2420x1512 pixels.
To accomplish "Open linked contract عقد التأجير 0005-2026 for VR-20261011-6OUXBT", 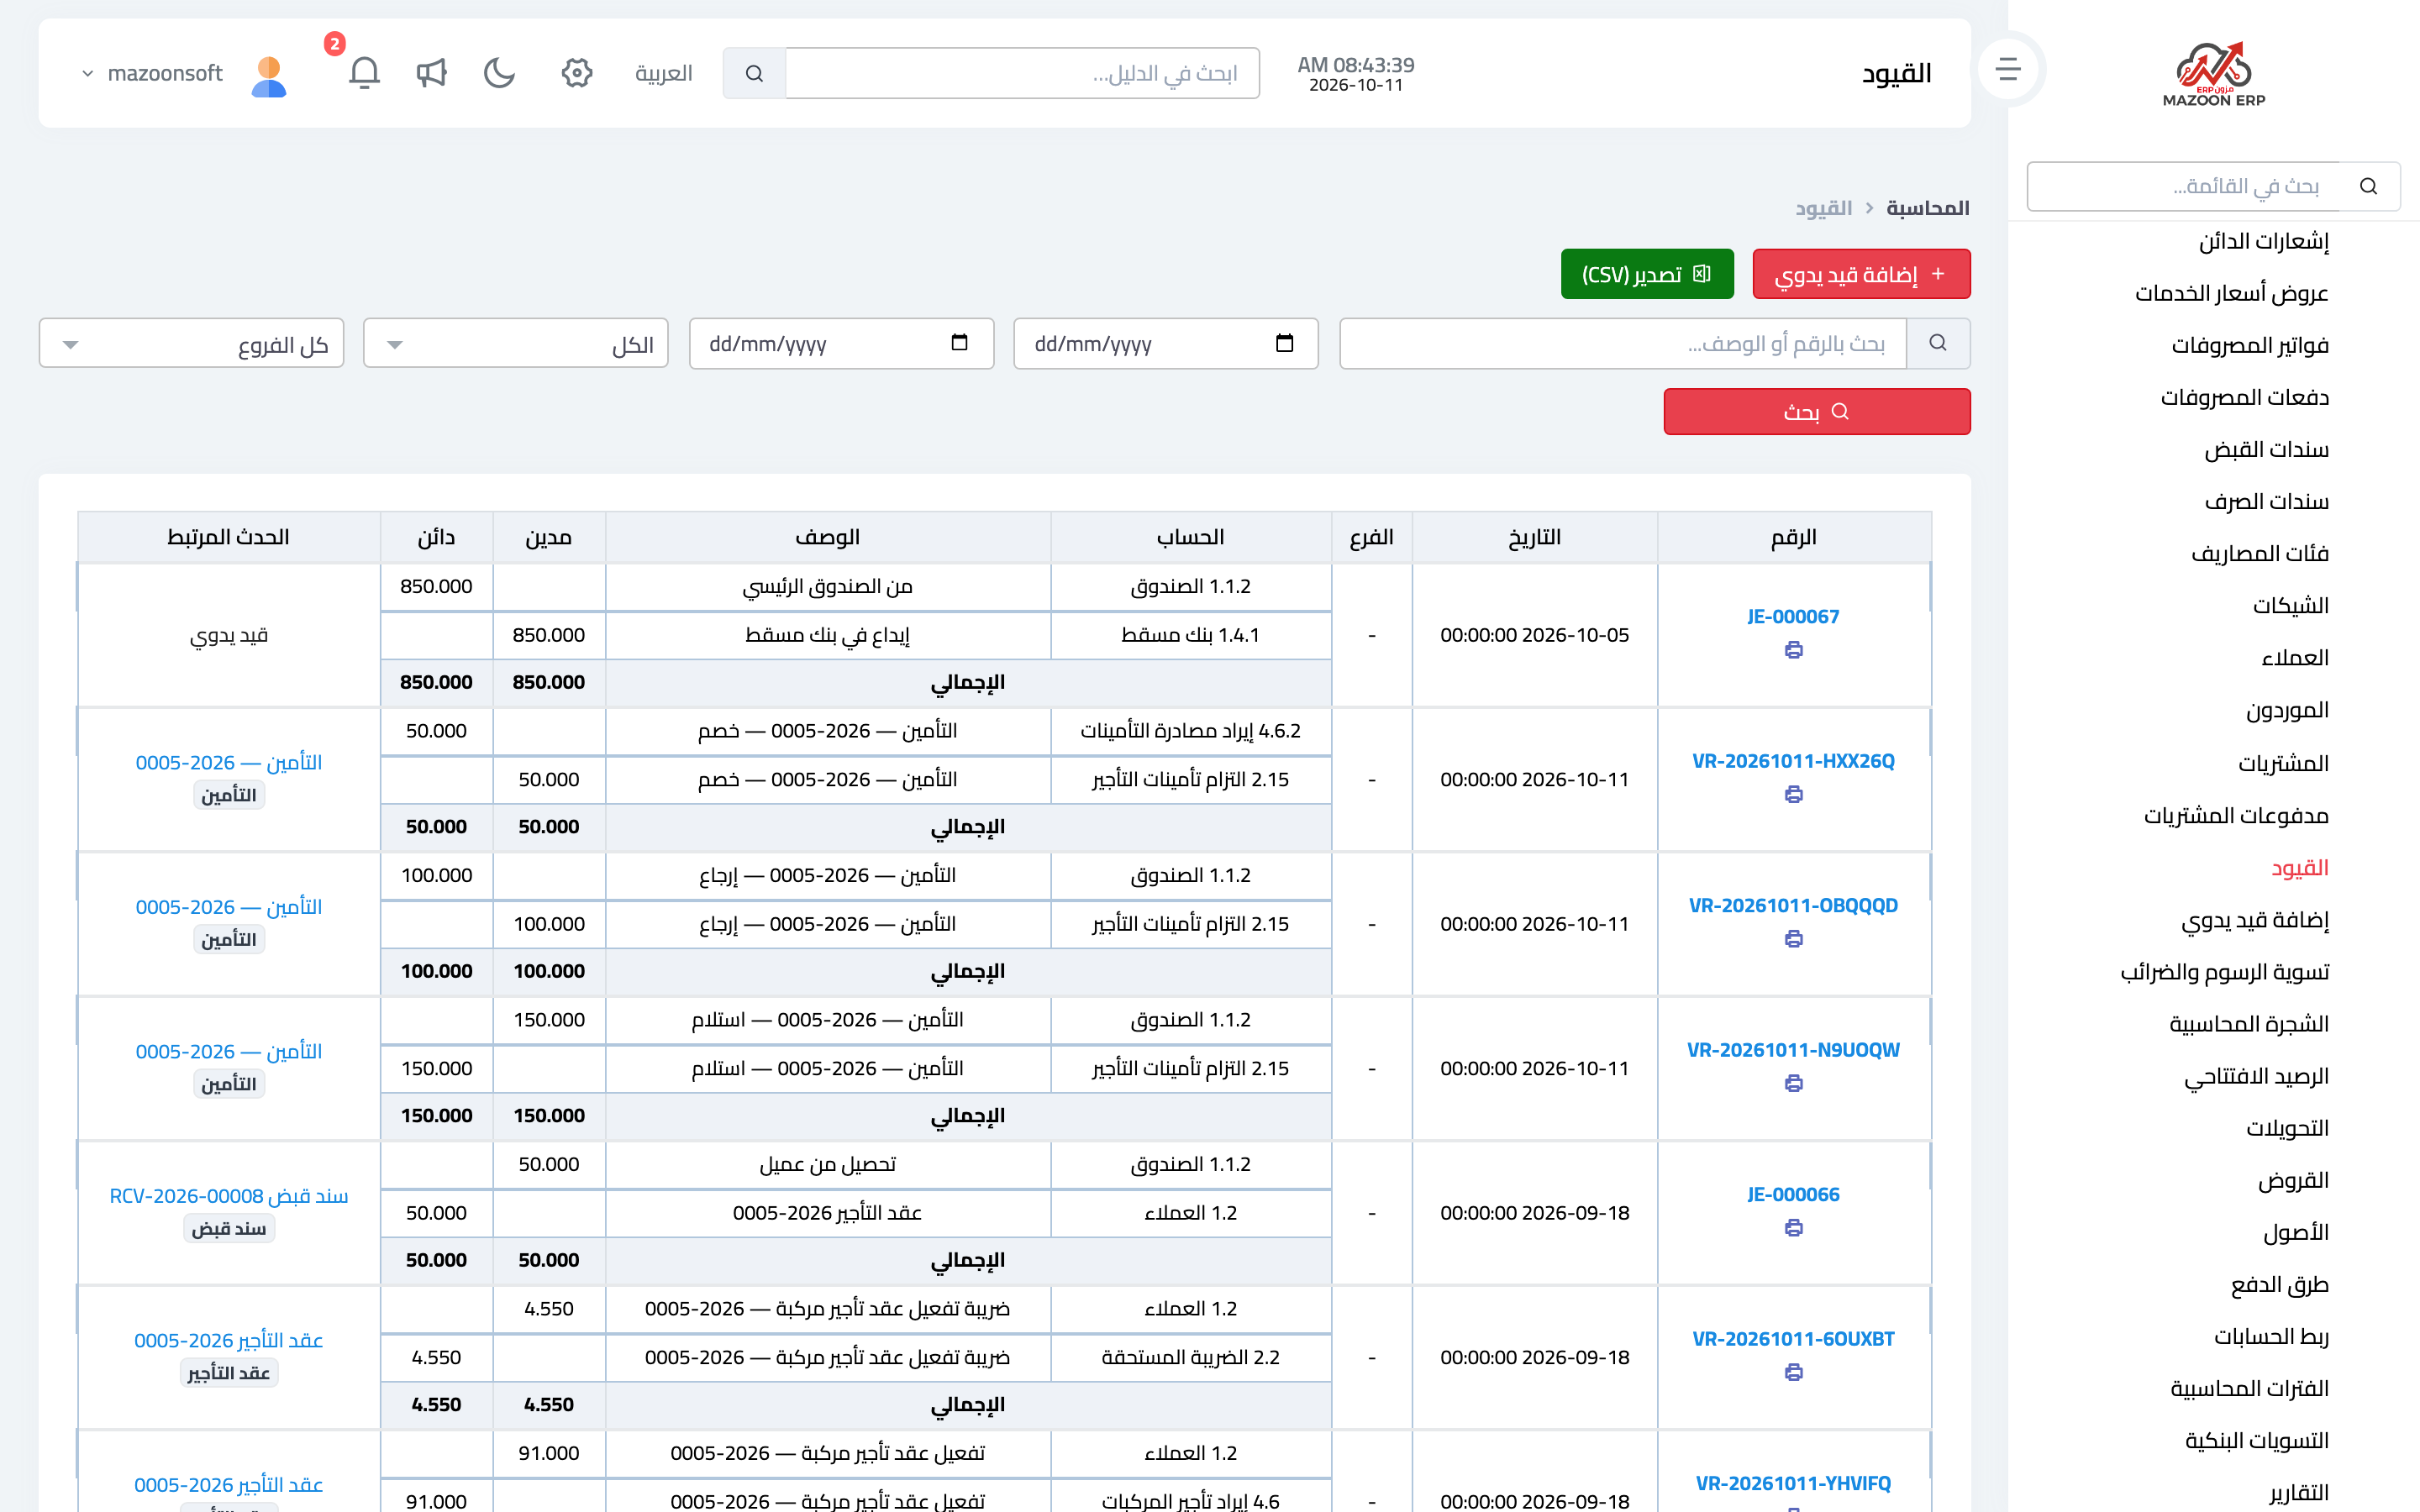I will click(228, 1341).
